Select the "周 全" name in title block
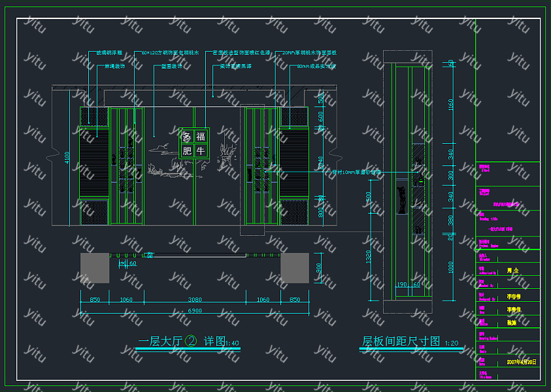 tap(512, 270)
